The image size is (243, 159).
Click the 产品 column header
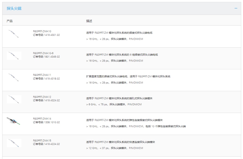pyautogui.click(x=10, y=21)
